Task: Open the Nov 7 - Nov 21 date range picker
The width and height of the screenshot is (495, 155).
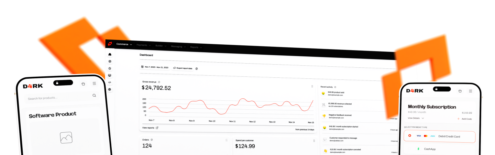Action: [155, 67]
